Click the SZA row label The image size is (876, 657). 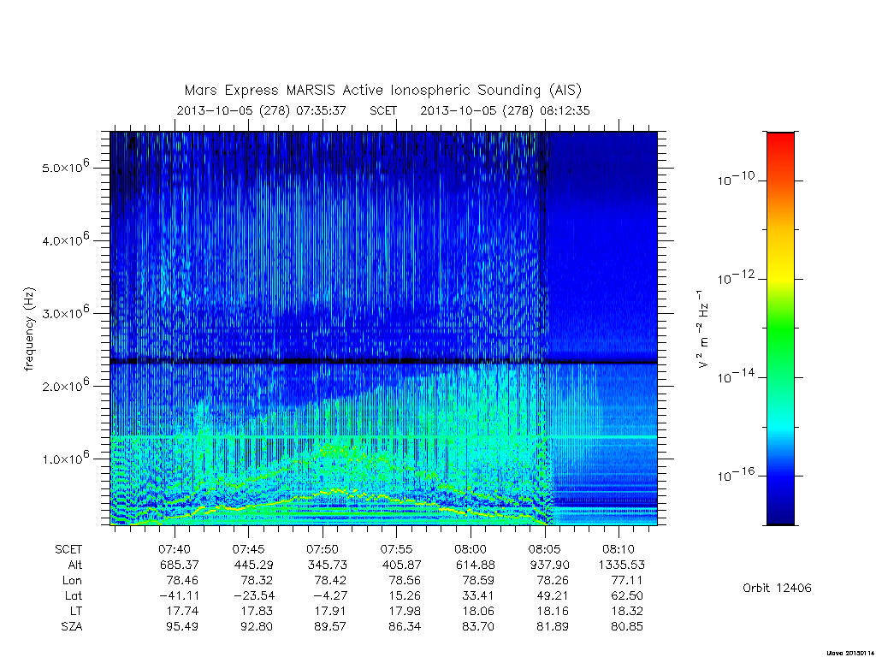(x=72, y=627)
